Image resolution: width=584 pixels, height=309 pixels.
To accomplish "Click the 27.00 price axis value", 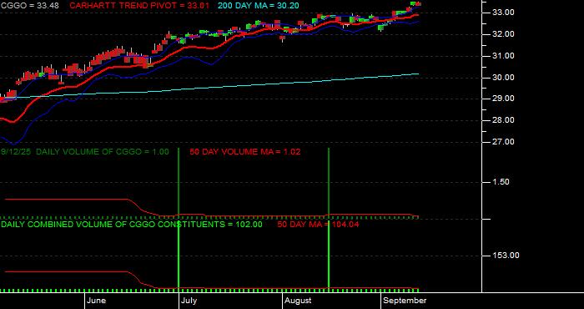I will (x=503, y=142).
